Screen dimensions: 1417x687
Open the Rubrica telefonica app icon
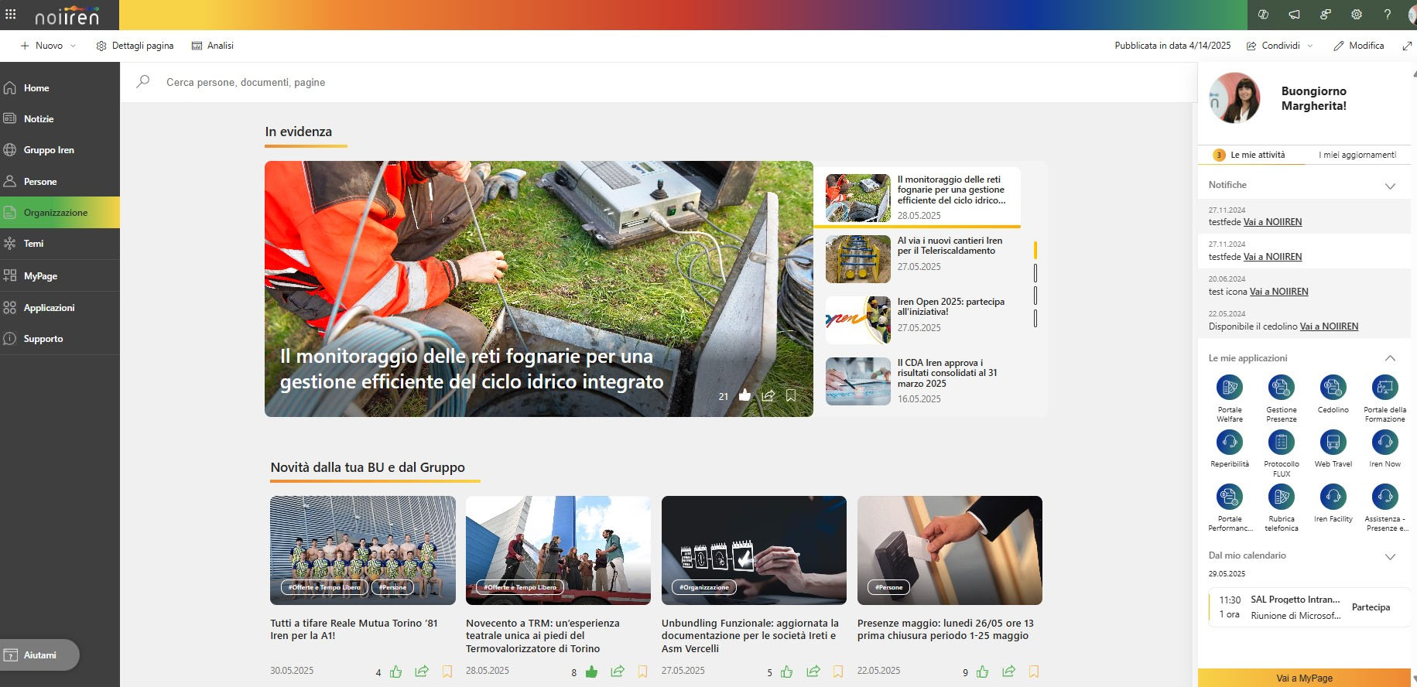(1281, 497)
